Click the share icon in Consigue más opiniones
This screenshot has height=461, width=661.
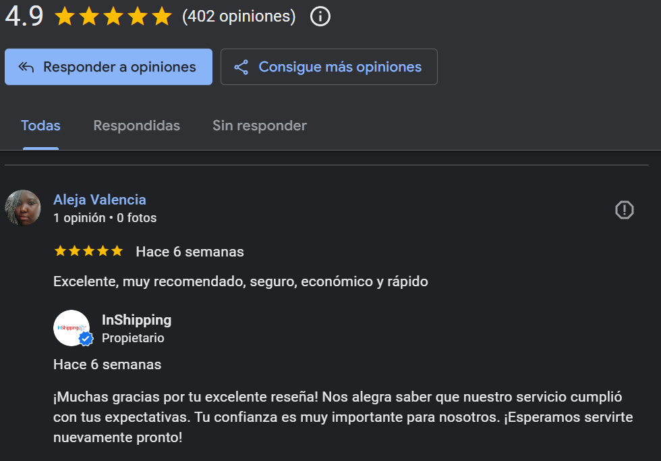tap(241, 67)
